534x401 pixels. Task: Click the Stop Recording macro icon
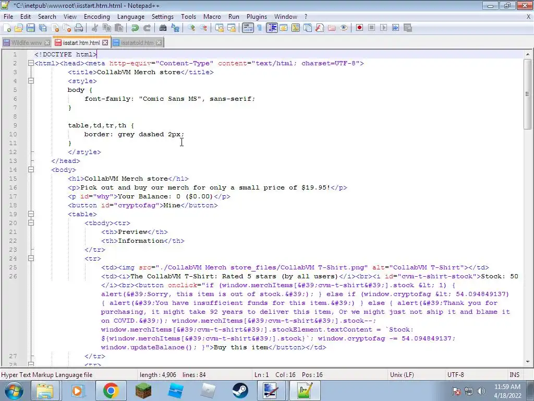click(x=371, y=28)
